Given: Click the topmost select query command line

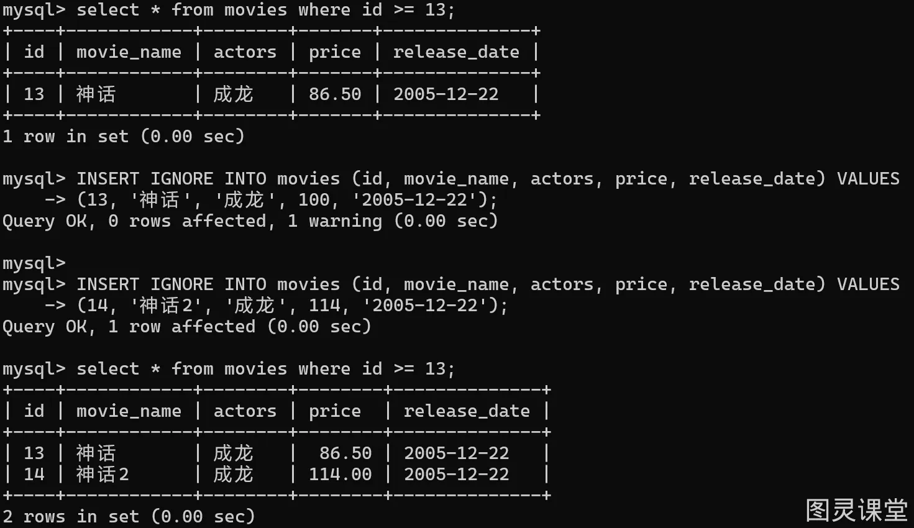Looking at the screenshot, I should (x=229, y=10).
